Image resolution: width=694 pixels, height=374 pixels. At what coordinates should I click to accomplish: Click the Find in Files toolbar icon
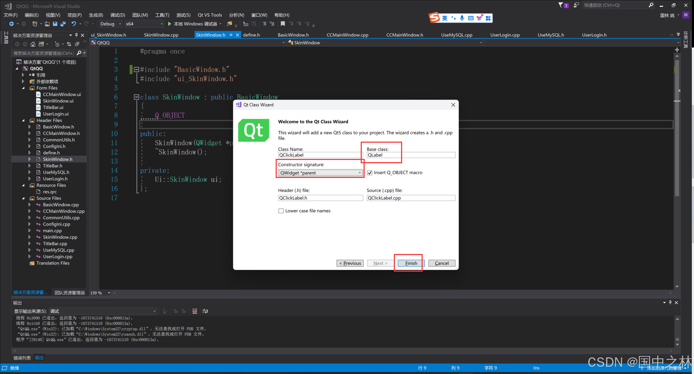pyautogui.click(x=230, y=24)
